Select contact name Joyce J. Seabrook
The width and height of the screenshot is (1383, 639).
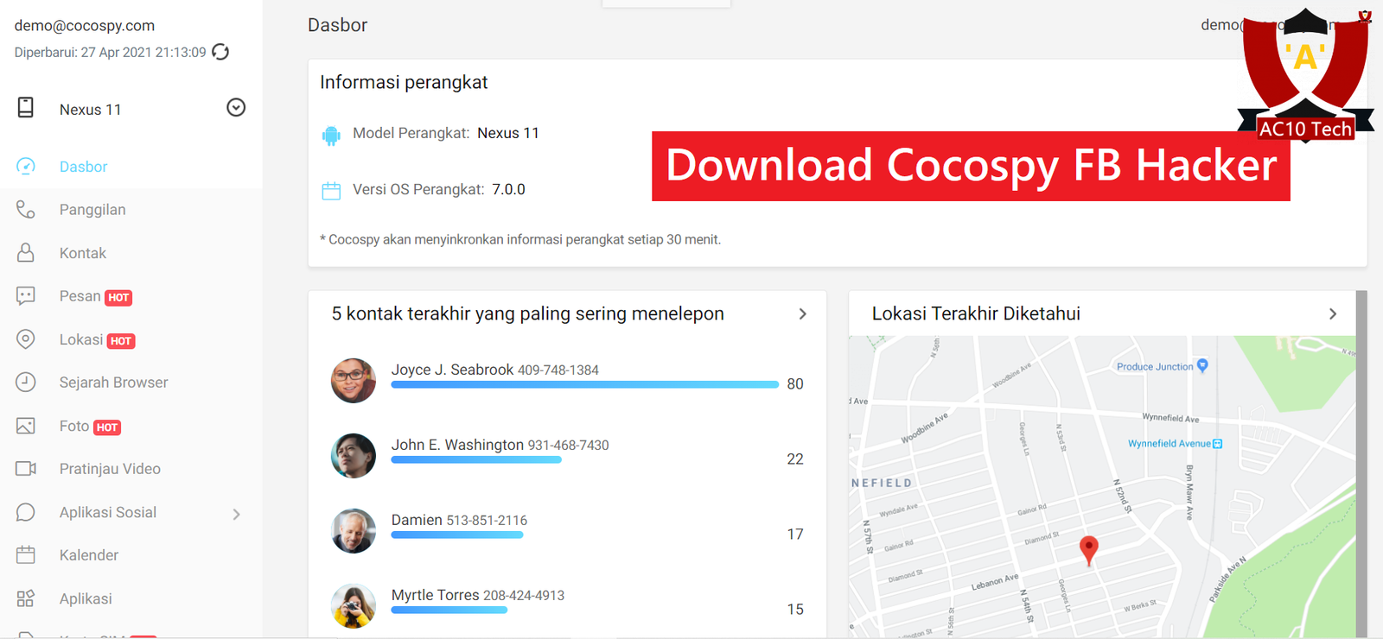coord(452,370)
